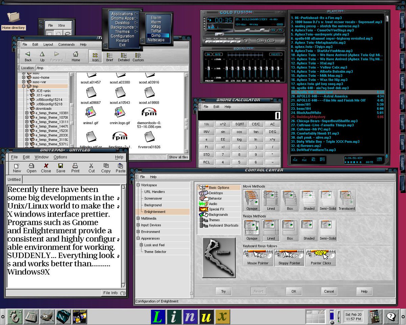This screenshot has height=325, width=406.
Task: Expand the Multimedia tree node
Action: point(138,218)
